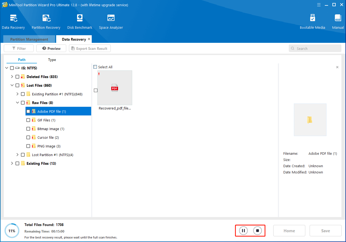346x242 pixels.
Task: Check the Recovered_pdf_file checkbox
Action: (x=96, y=90)
